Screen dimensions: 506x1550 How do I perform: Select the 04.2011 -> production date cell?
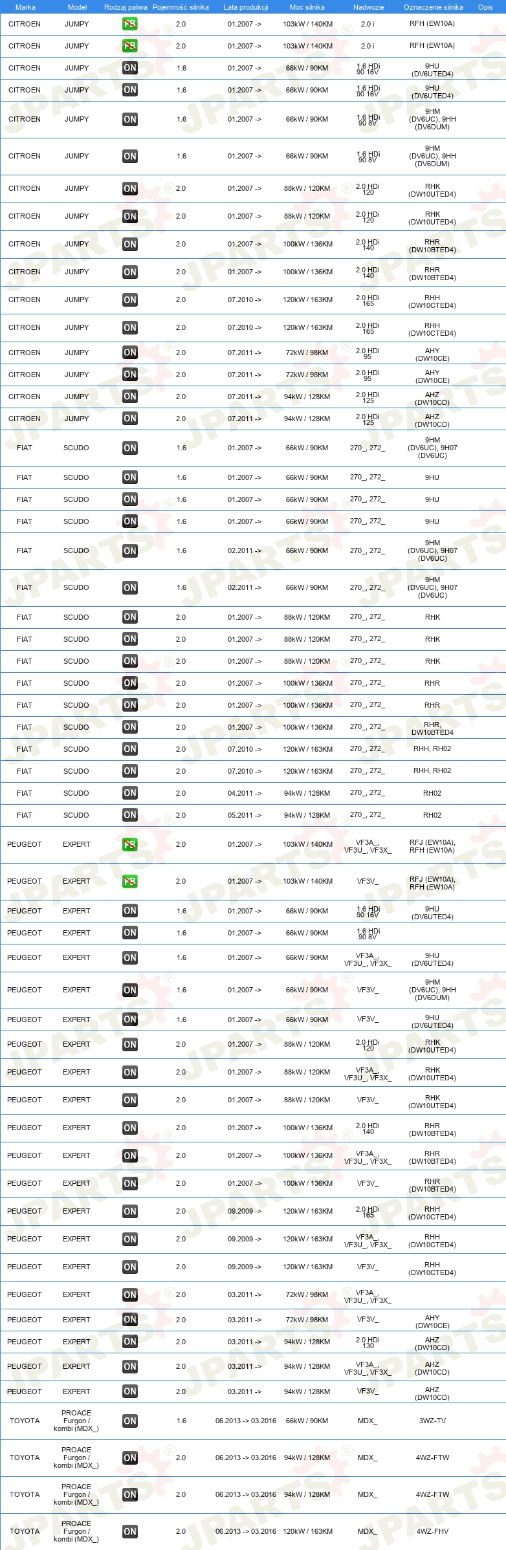(x=245, y=793)
